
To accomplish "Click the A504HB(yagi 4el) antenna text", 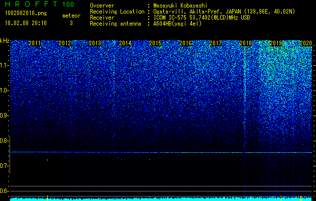I will pyautogui.click(x=177, y=24).
